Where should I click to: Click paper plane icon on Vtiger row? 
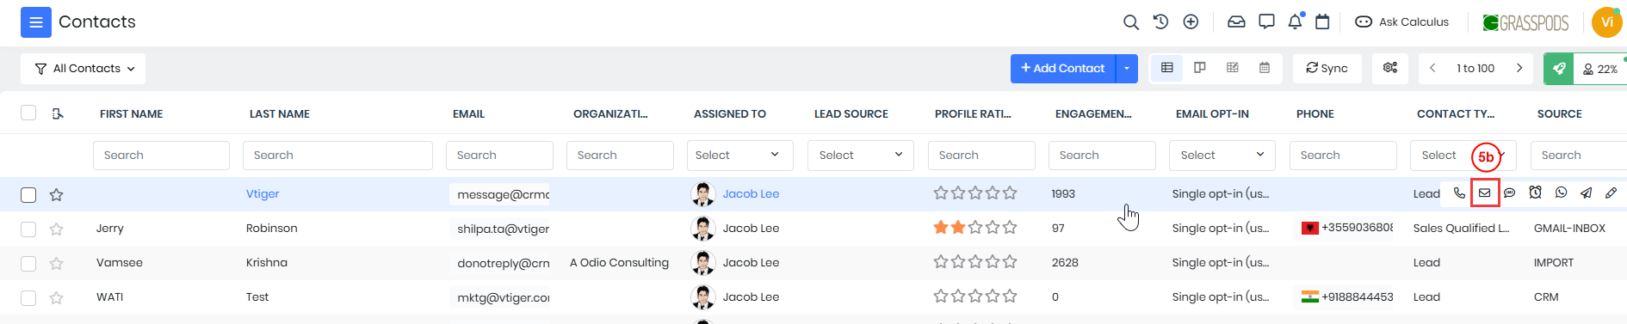1587,193
